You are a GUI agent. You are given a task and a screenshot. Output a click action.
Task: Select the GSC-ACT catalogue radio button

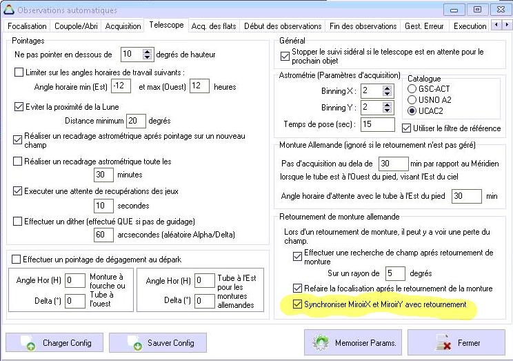coord(412,89)
